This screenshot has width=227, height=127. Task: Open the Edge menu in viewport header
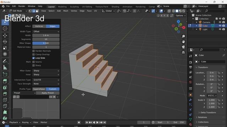click(x=82, y=11)
